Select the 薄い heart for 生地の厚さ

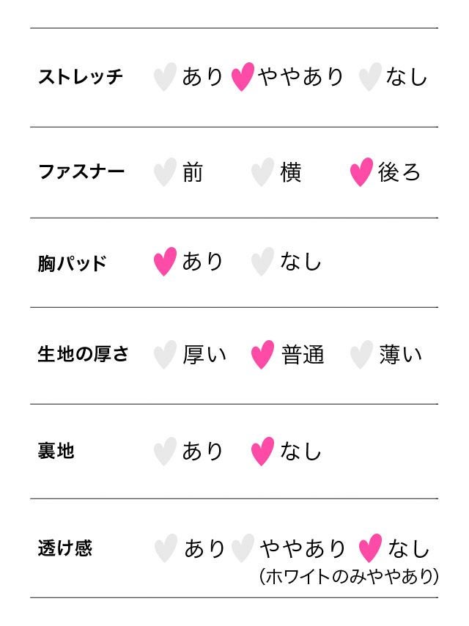361,355
